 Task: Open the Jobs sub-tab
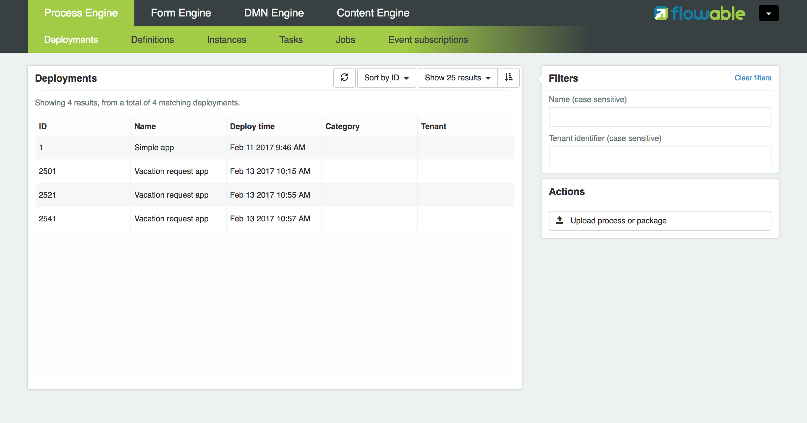pyautogui.click(x=345, y=40)
